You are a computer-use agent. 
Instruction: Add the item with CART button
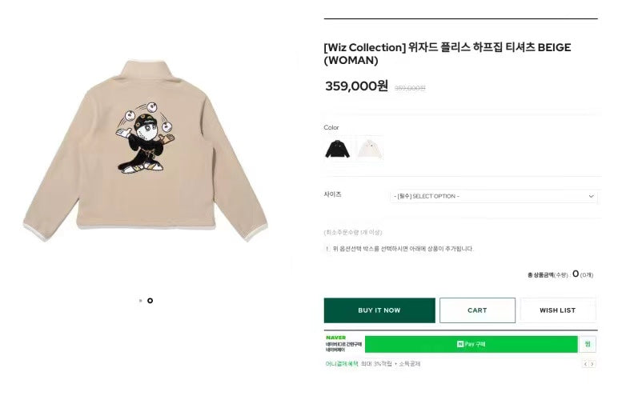tap(477, 310)
